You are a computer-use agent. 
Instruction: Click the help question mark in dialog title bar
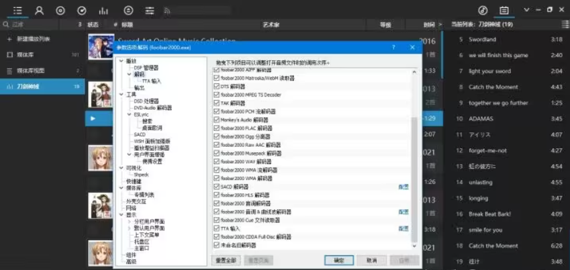pos(394,47)
